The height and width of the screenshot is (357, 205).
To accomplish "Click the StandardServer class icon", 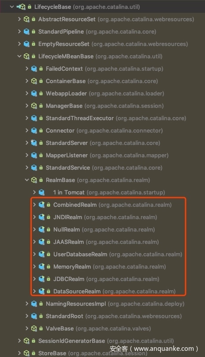I will point(34,143).
